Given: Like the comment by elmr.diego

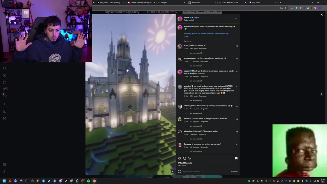Looking at the screenshot, I should (237, 132).
